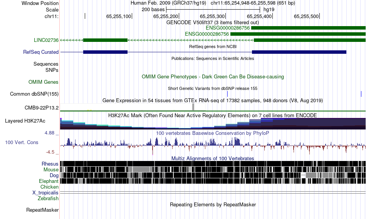Image resolution: width=366 pixels, height=219 pixels.
Task: Select the Common dbSNP(155) track label
Action: 34,94
